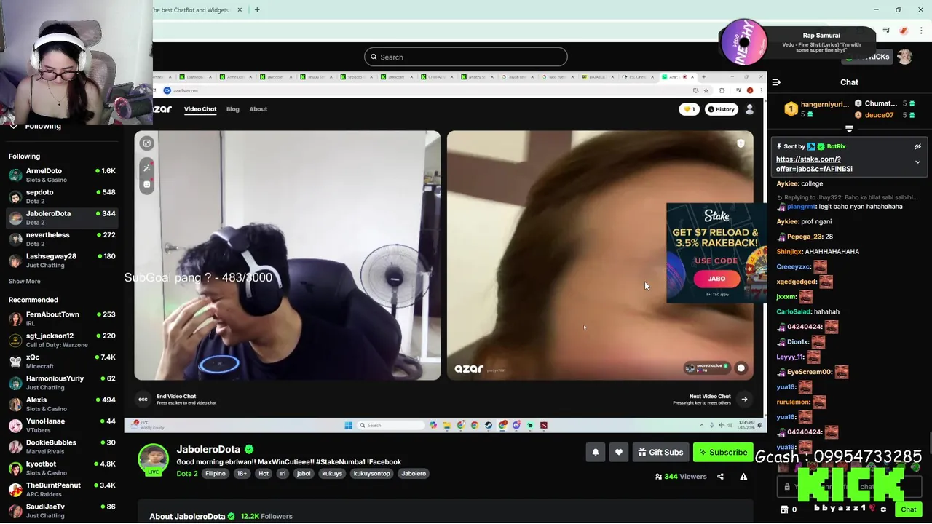Subscribe to JaboleroDota channel
Screen dimensions: 932x524
723,453
